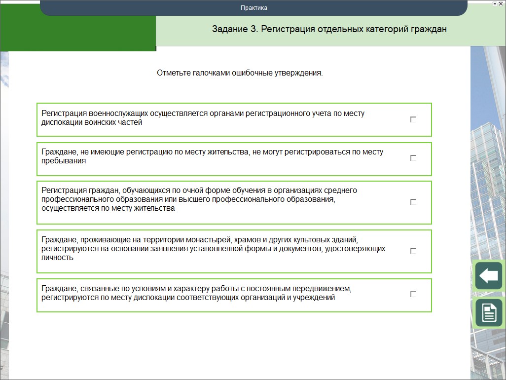506x380 pixels.
Task: Click statement text about постоянным передвижением
Action: [196, 293]
